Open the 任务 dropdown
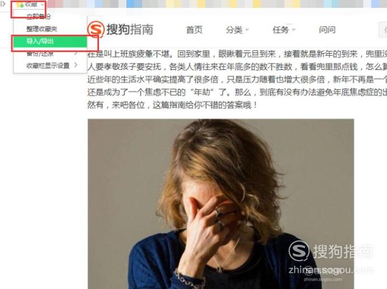 [284, 30]
